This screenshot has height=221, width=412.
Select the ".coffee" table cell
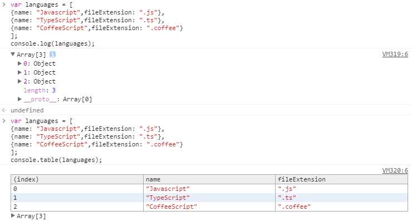point(342,207)
